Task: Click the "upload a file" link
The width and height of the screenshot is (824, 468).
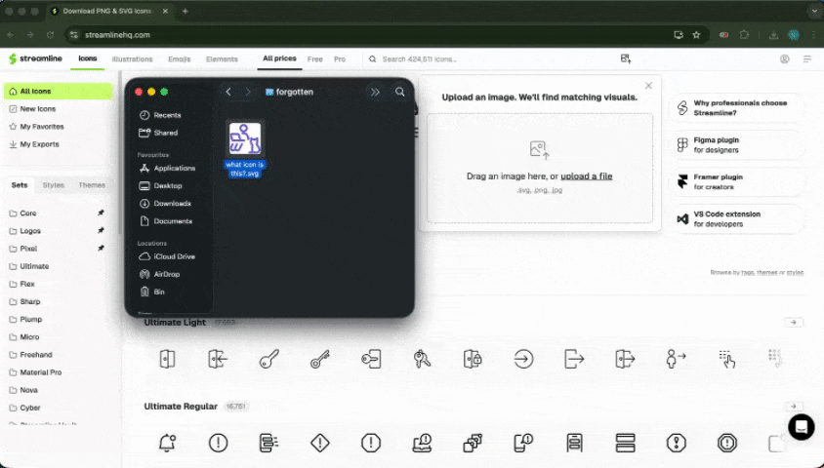Action: 586,176
